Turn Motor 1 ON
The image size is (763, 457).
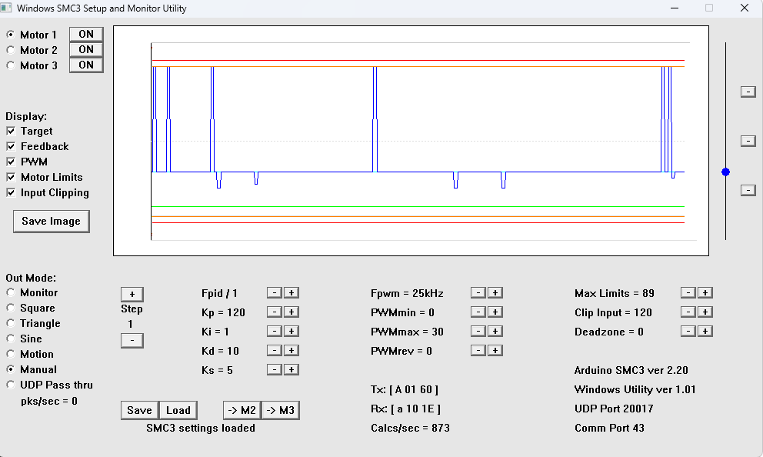point(85,34)
